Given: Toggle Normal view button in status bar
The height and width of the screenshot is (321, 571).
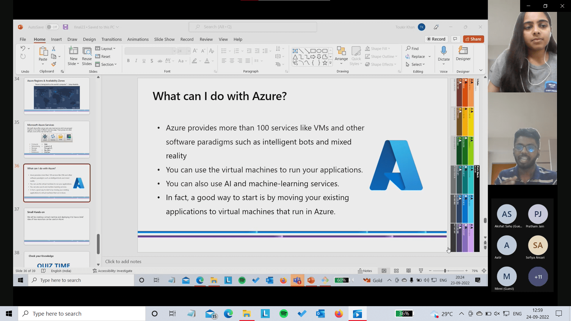Looking at the screenshot, I should coord(384,271).
